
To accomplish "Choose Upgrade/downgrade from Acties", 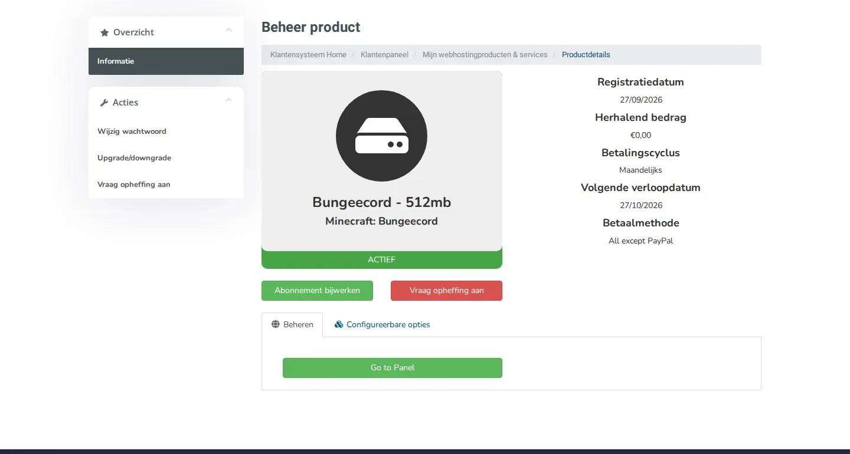I will tap(166, 158).
